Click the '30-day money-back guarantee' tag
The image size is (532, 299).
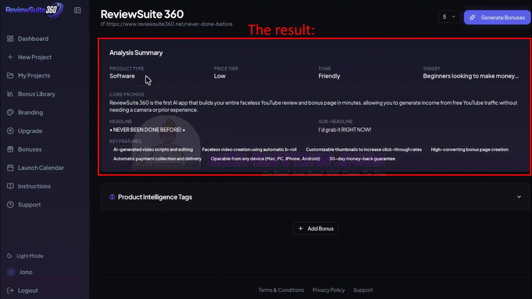tap(362, 159)
